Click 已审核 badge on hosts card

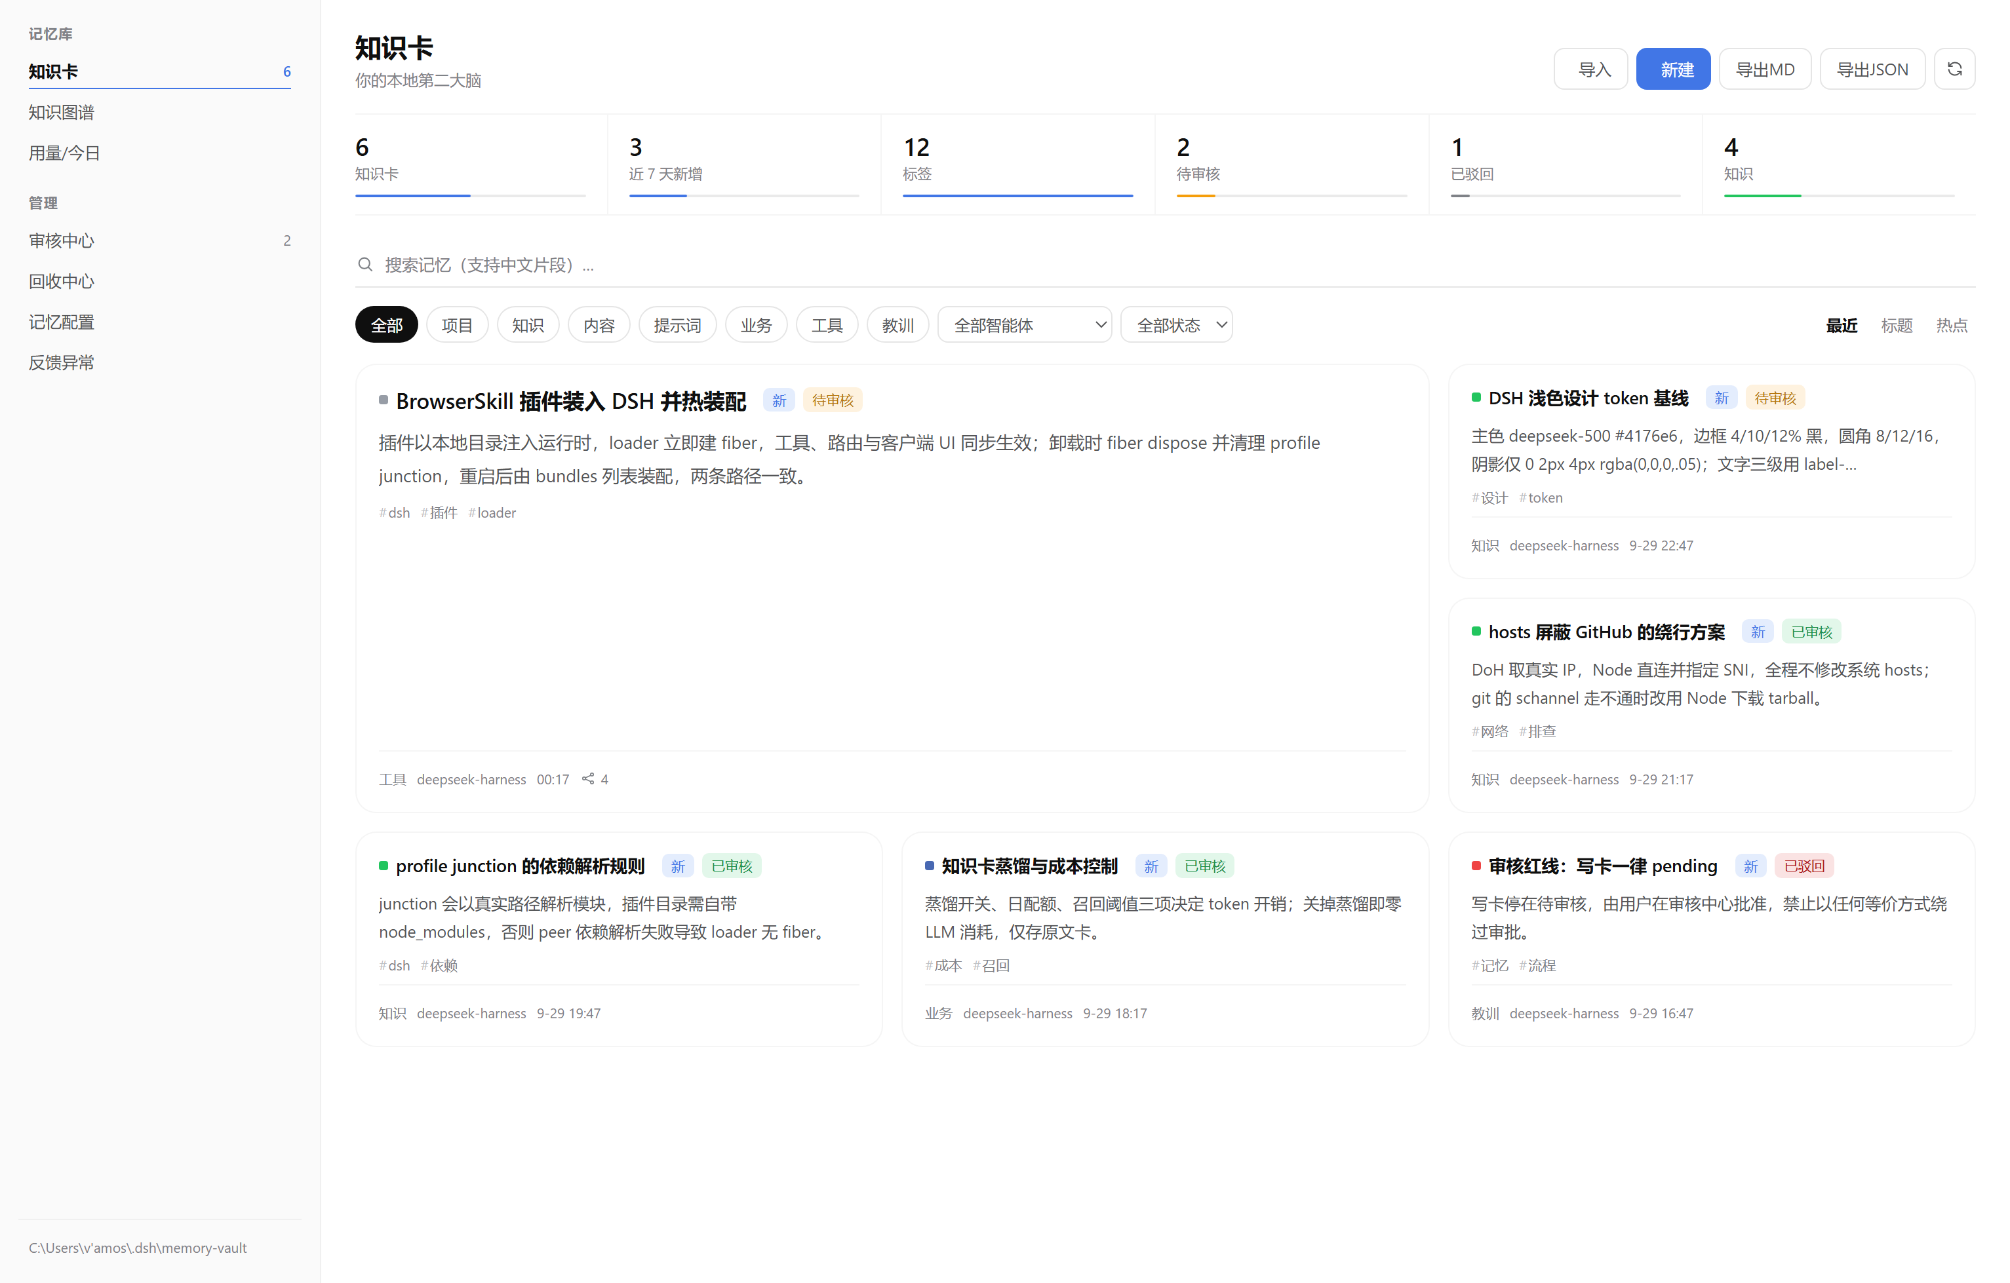(x=1811, y=632)
